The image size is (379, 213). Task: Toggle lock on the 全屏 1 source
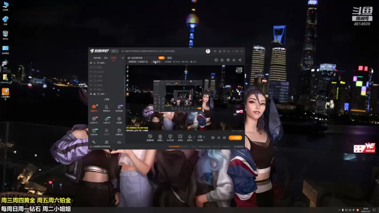(94, 94)
